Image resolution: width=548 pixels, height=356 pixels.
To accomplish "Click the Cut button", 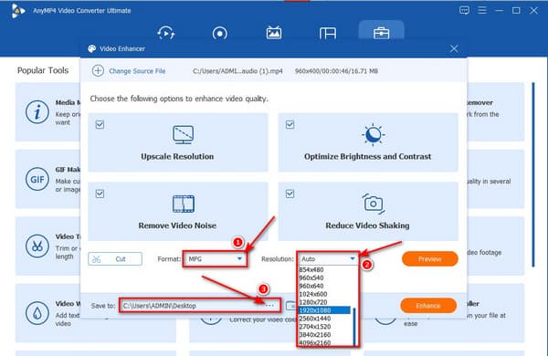I will pyautogui.click(x=115, y=259).
